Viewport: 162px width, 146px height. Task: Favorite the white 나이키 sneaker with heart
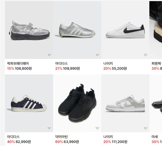coord(145,55)
